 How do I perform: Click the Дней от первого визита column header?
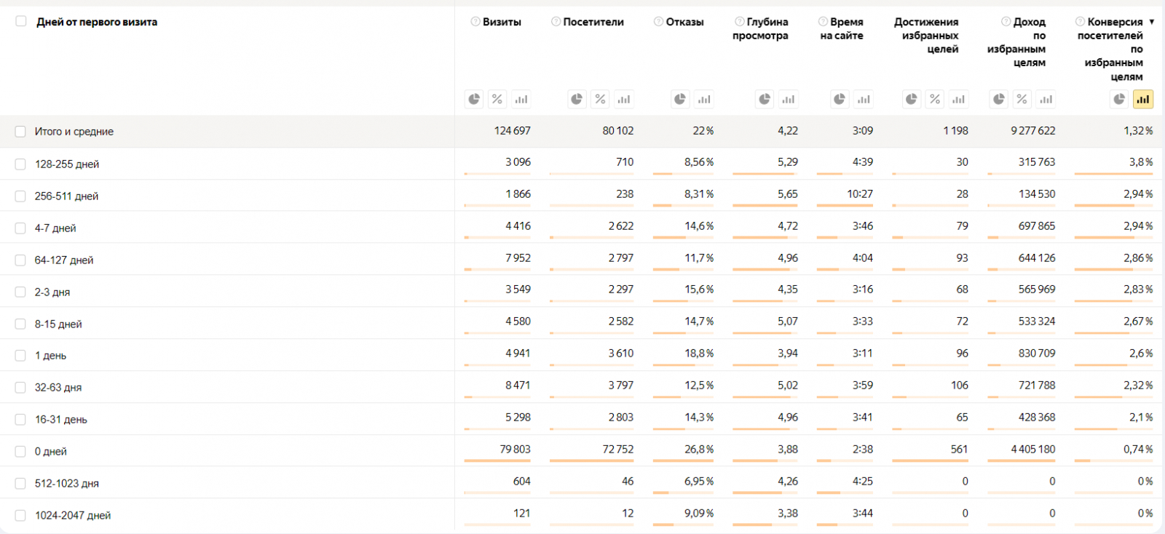pyautogui.click(x=97, y=22)
